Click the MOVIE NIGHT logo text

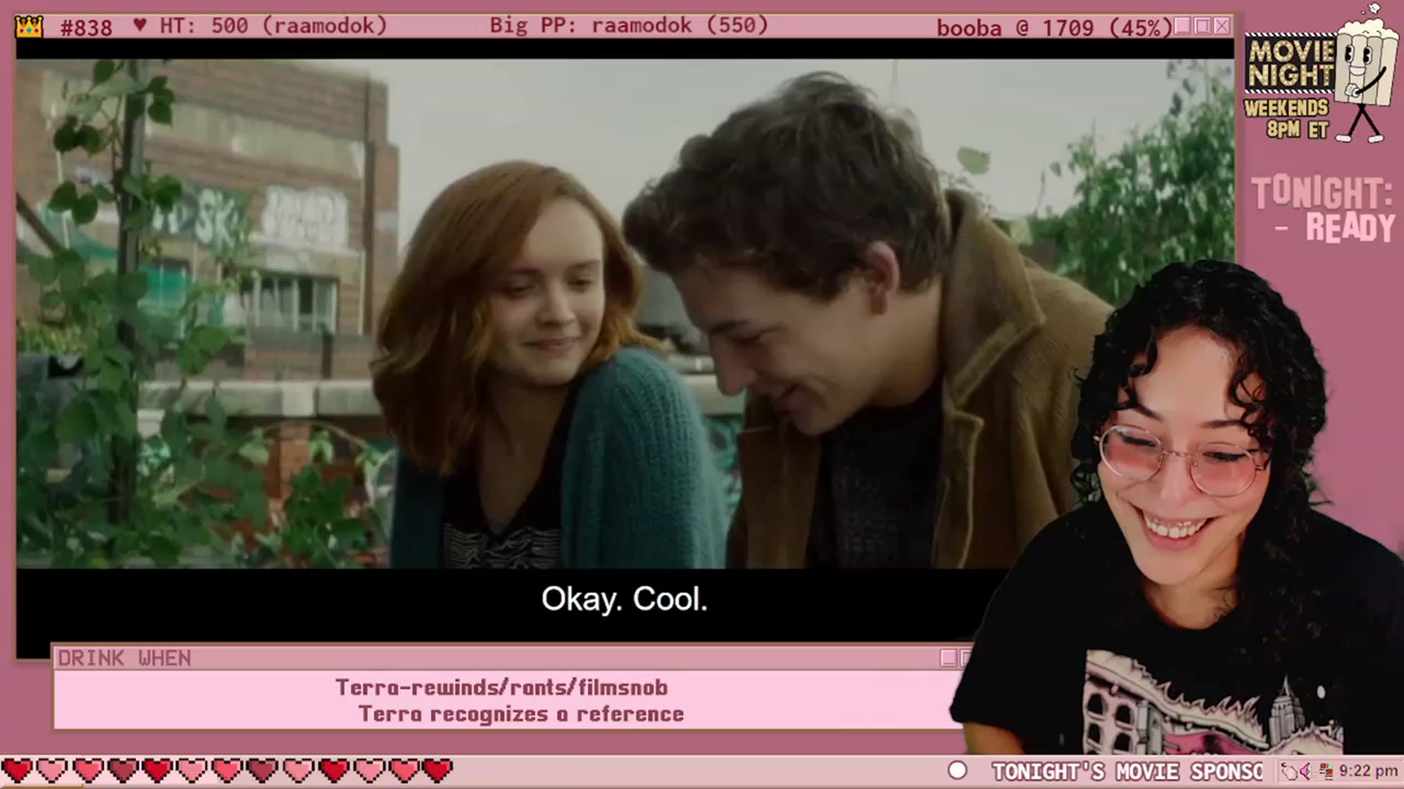pyautogui.click(x=1291, y=64)
